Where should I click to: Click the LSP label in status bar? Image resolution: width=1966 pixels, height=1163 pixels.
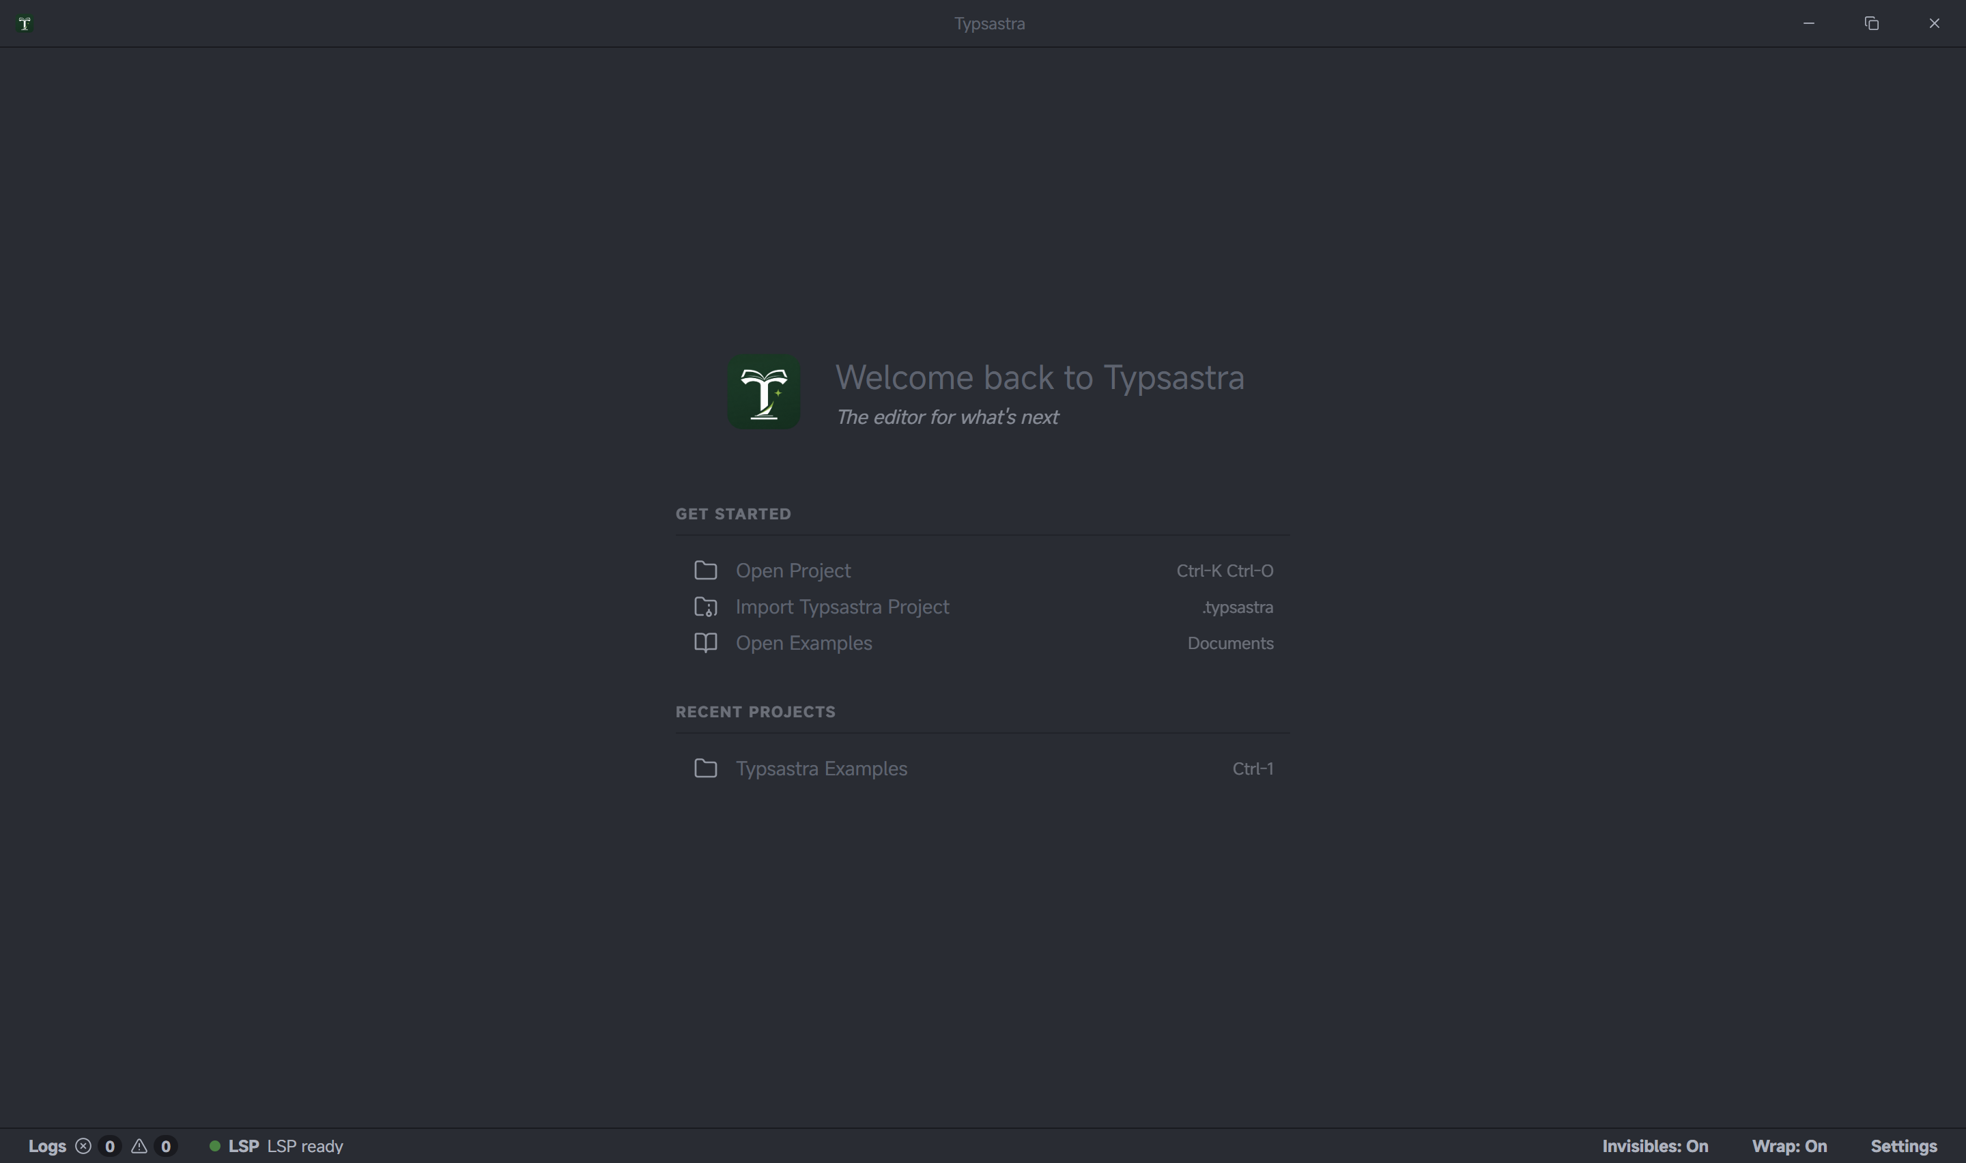coord(244,1146)
